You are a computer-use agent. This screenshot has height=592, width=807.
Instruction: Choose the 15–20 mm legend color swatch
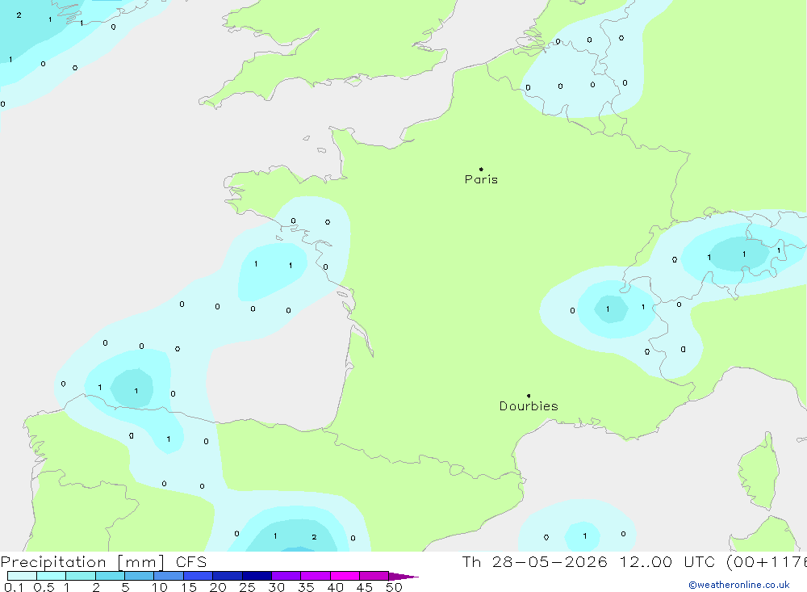(x=198, y=576)
